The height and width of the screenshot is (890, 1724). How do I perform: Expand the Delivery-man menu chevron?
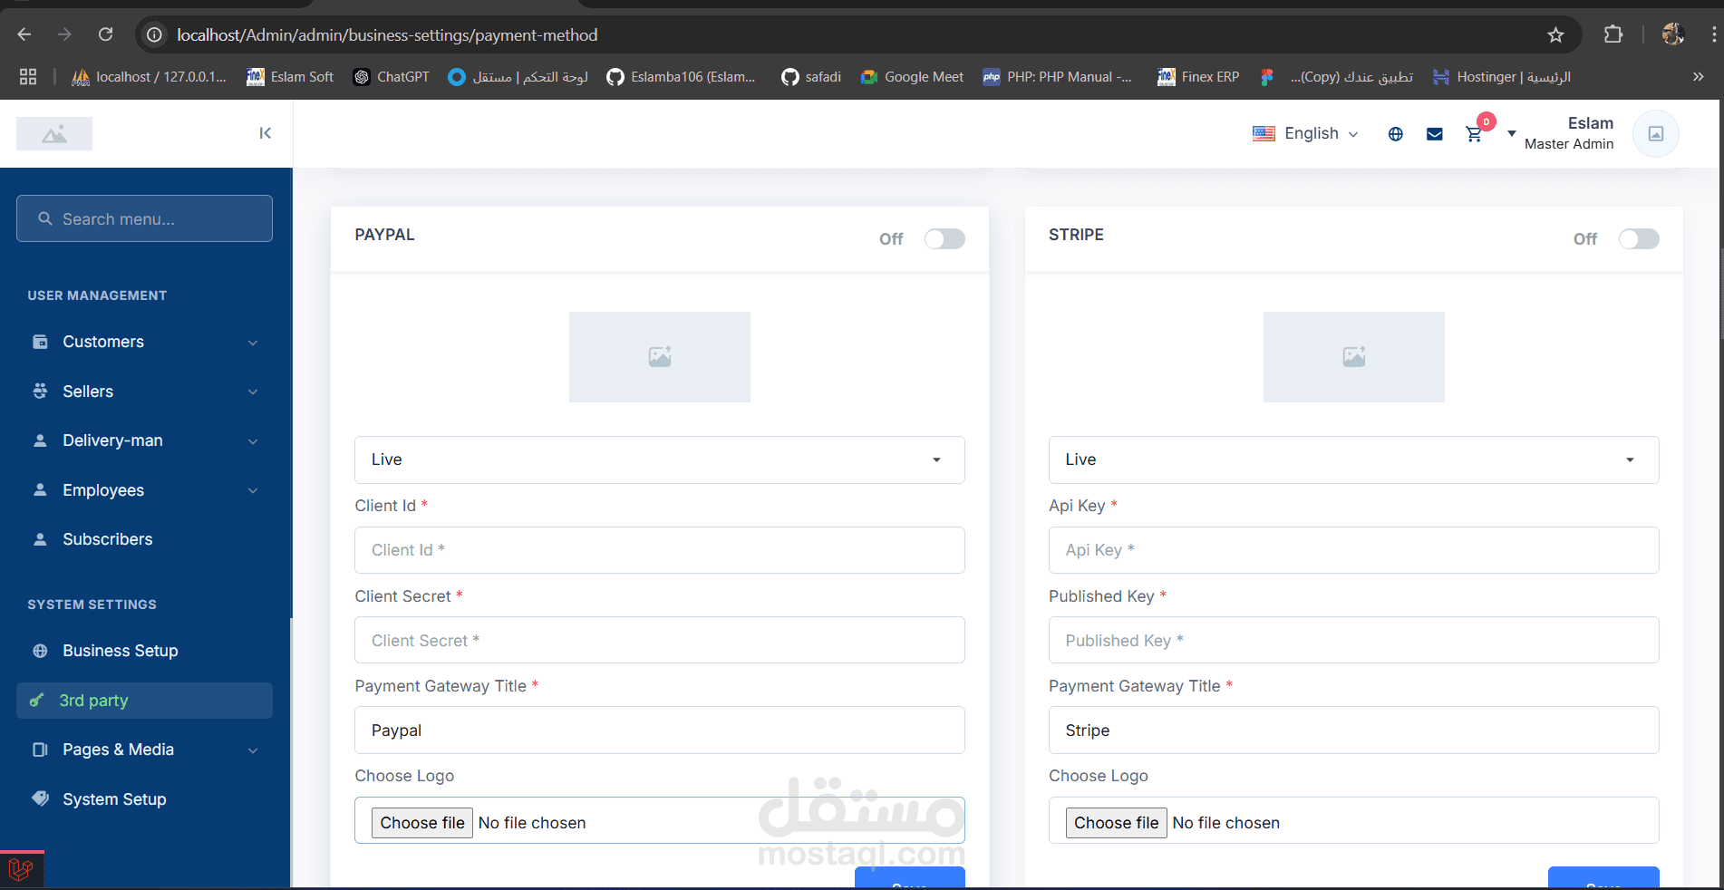(x=253, y=441)
